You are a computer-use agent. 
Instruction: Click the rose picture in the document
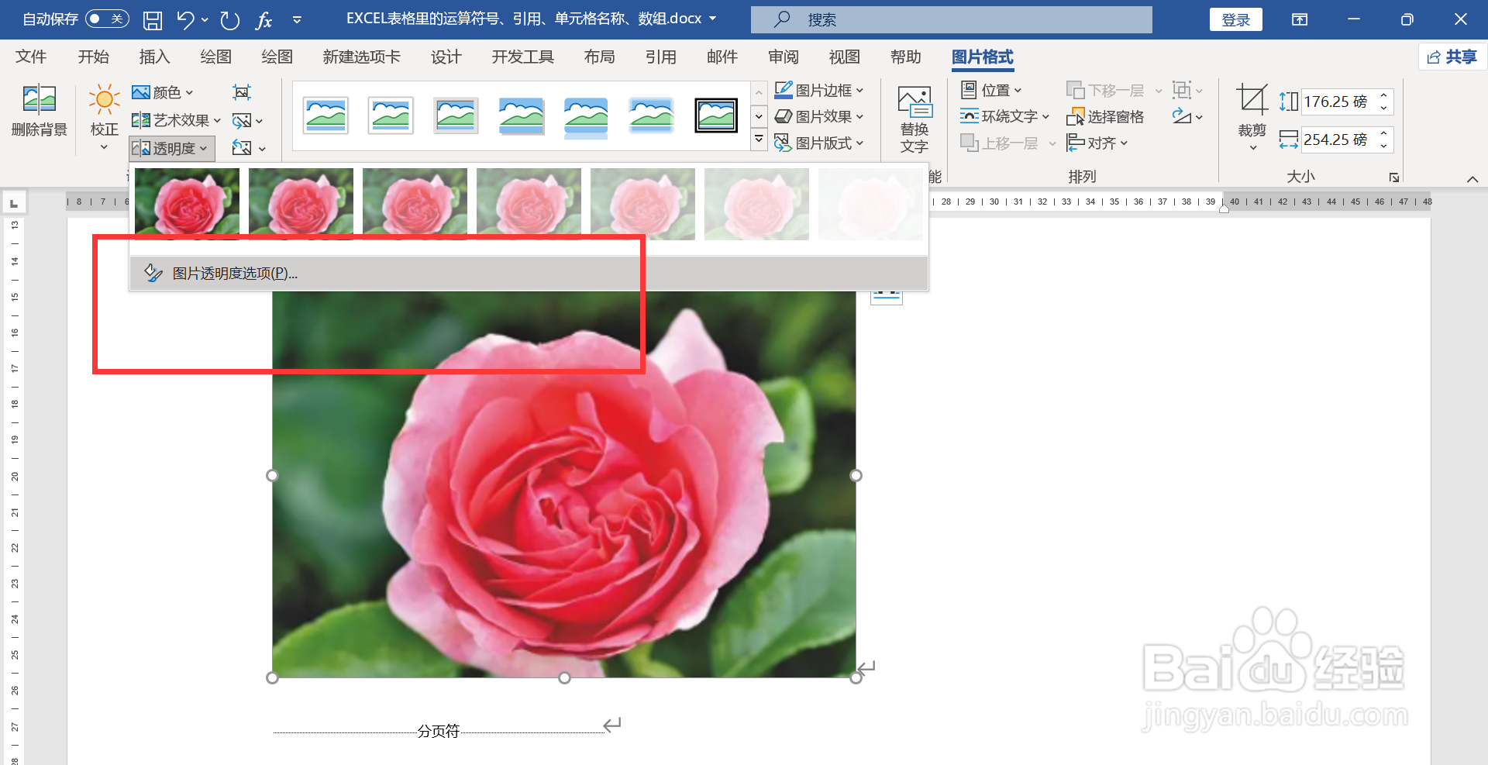click(564, 484)
